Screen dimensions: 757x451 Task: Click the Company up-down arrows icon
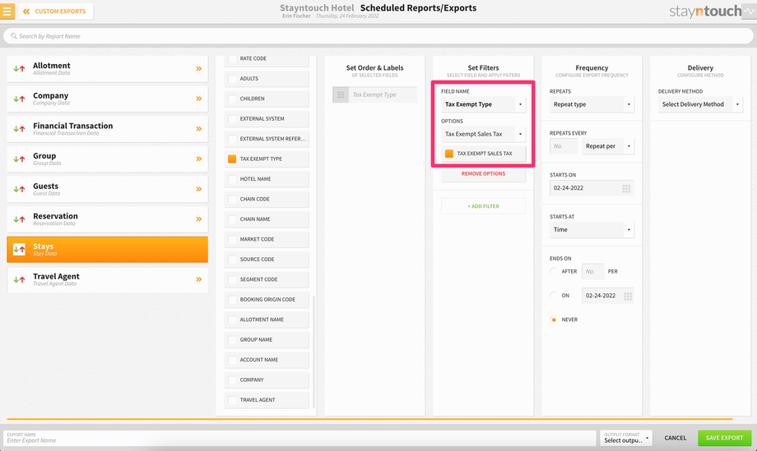click(19, 99)
